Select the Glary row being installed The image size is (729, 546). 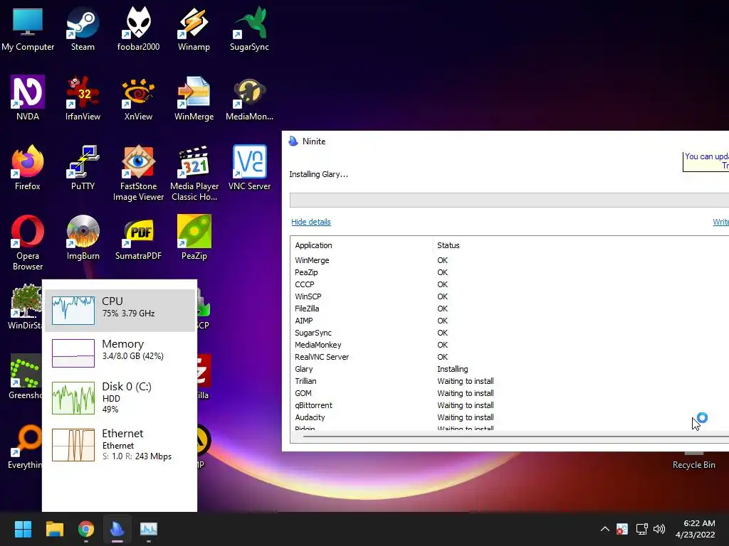click(510, 369)
